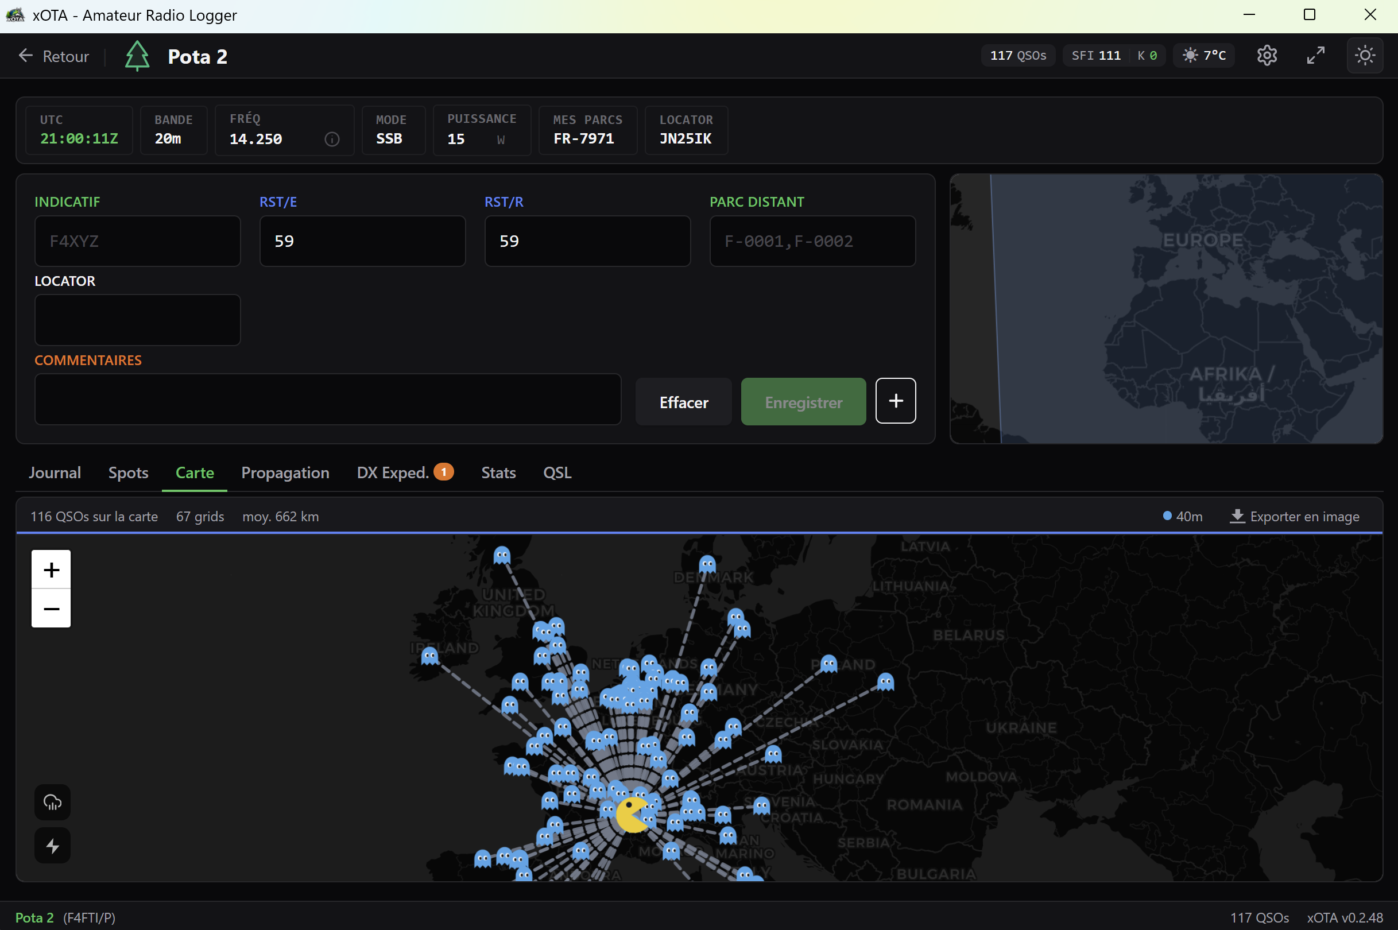Screen dimensions: 1398x930
Task: Click the station LOCATOR JN25IK field
Action: click(x=686, y=130)
